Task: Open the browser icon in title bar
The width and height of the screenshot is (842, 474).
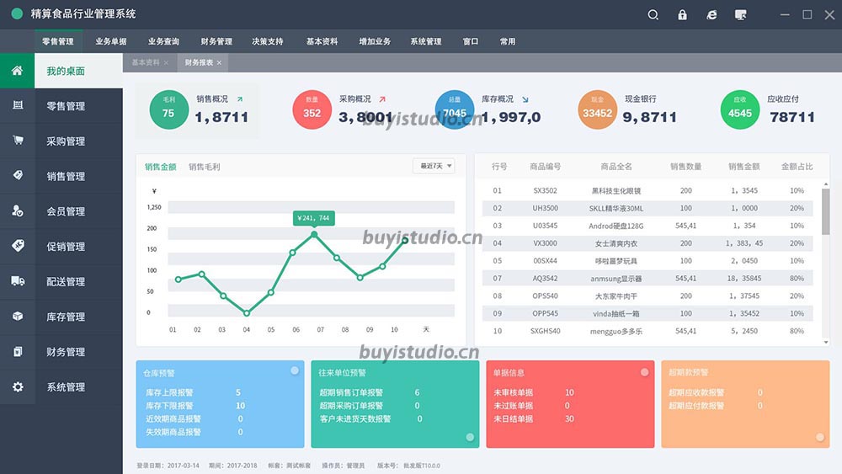Action: [711, 14]
